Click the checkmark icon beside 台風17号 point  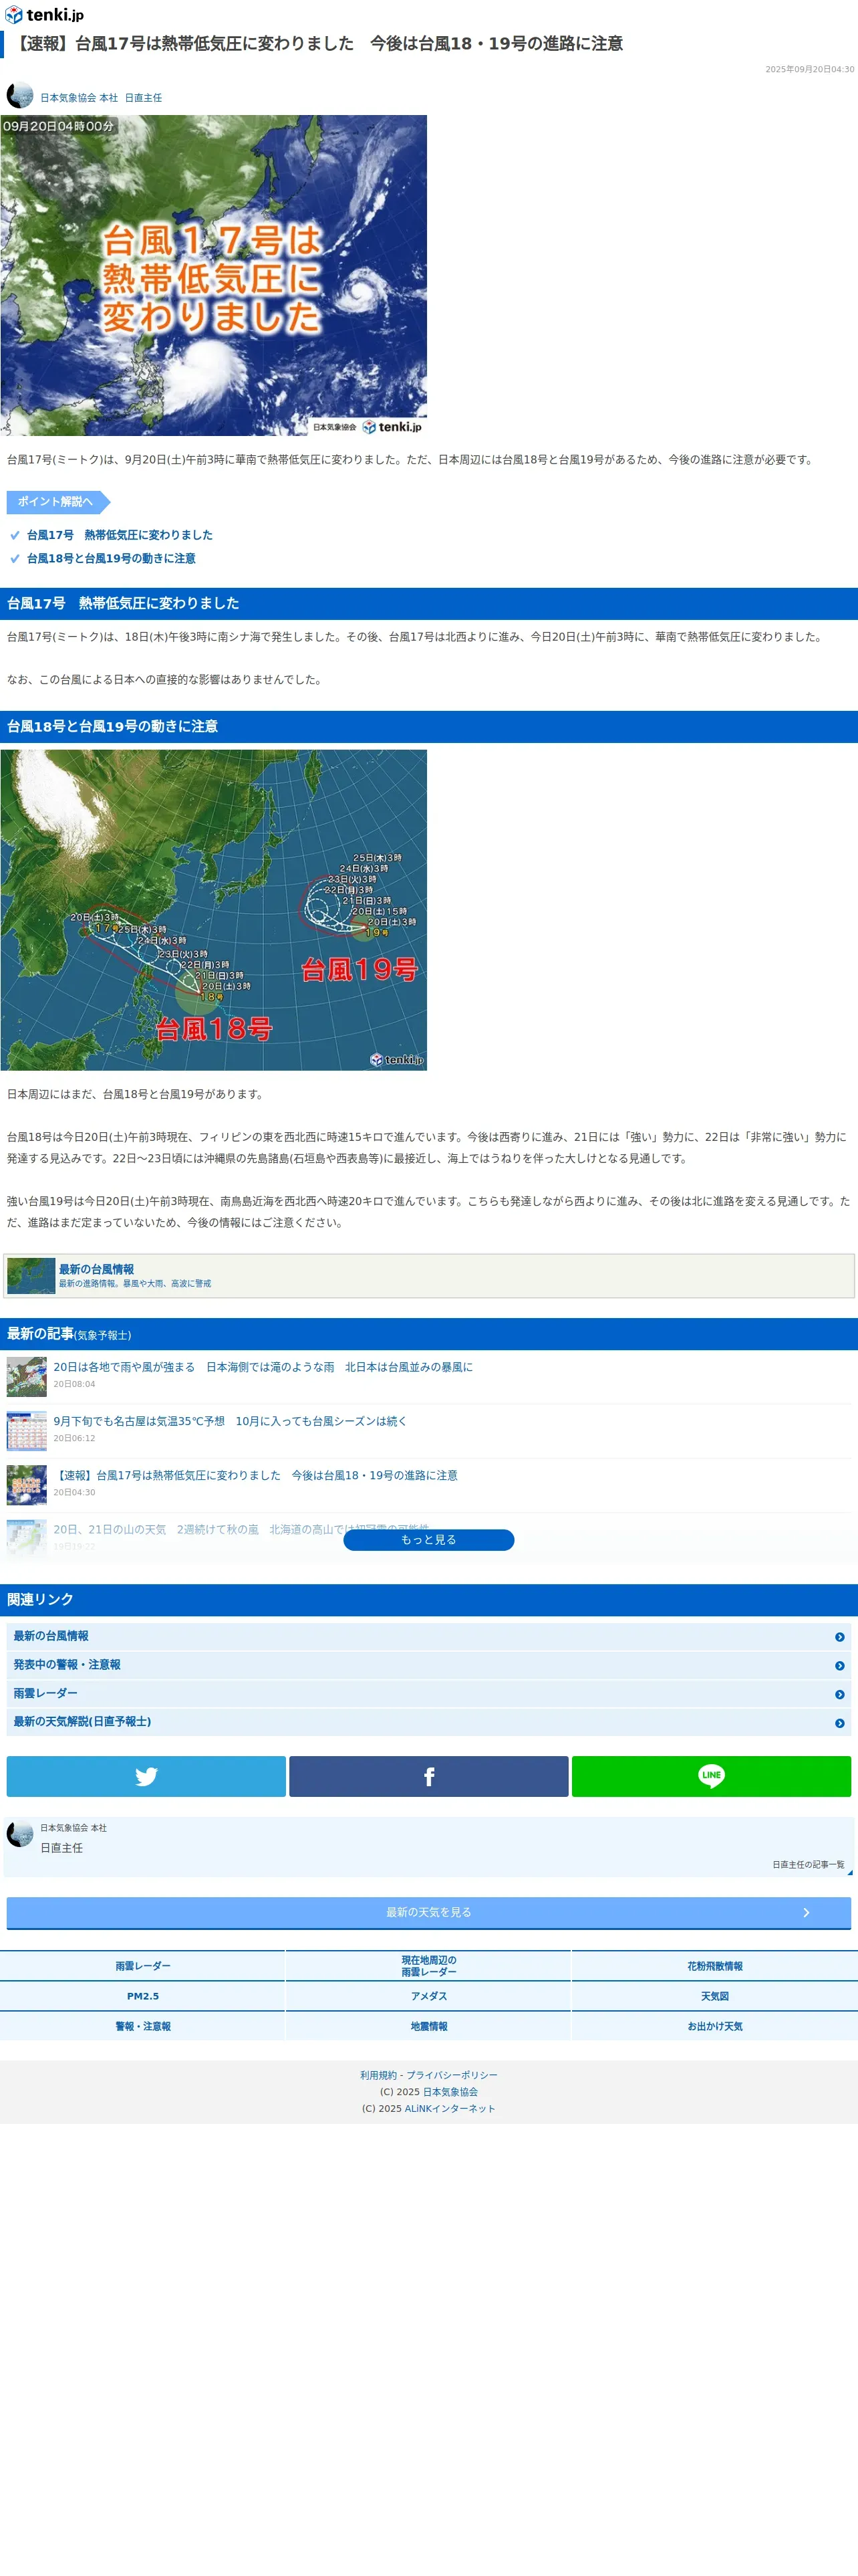(15, 535)
